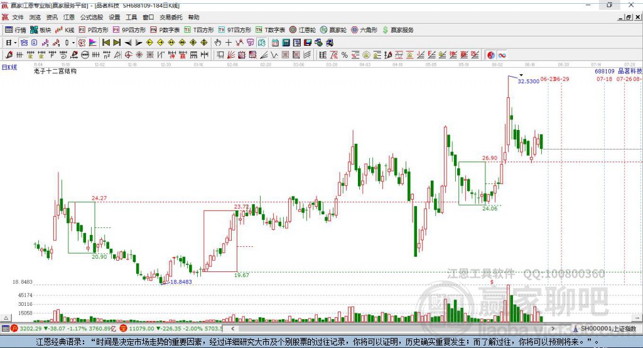Open the 设置 menu
The height and width of the screenshot is (348, 643).
click(x=114, y=17)
